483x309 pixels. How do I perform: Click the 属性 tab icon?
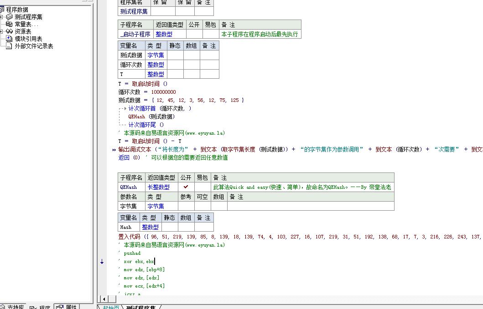tap(60, 307)
